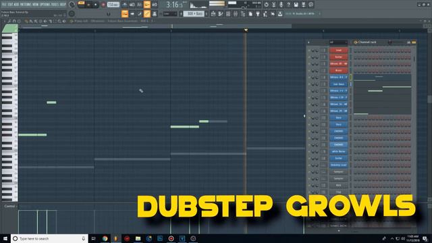Open the Channel rack options arrow menu
Image resolution: width=432 pixels, height=243 pixels.
[x=308, y=42]
